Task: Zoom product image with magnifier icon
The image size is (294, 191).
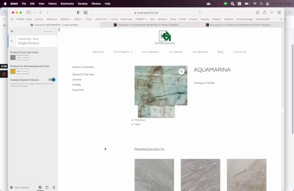Action: tap(181, 71)
